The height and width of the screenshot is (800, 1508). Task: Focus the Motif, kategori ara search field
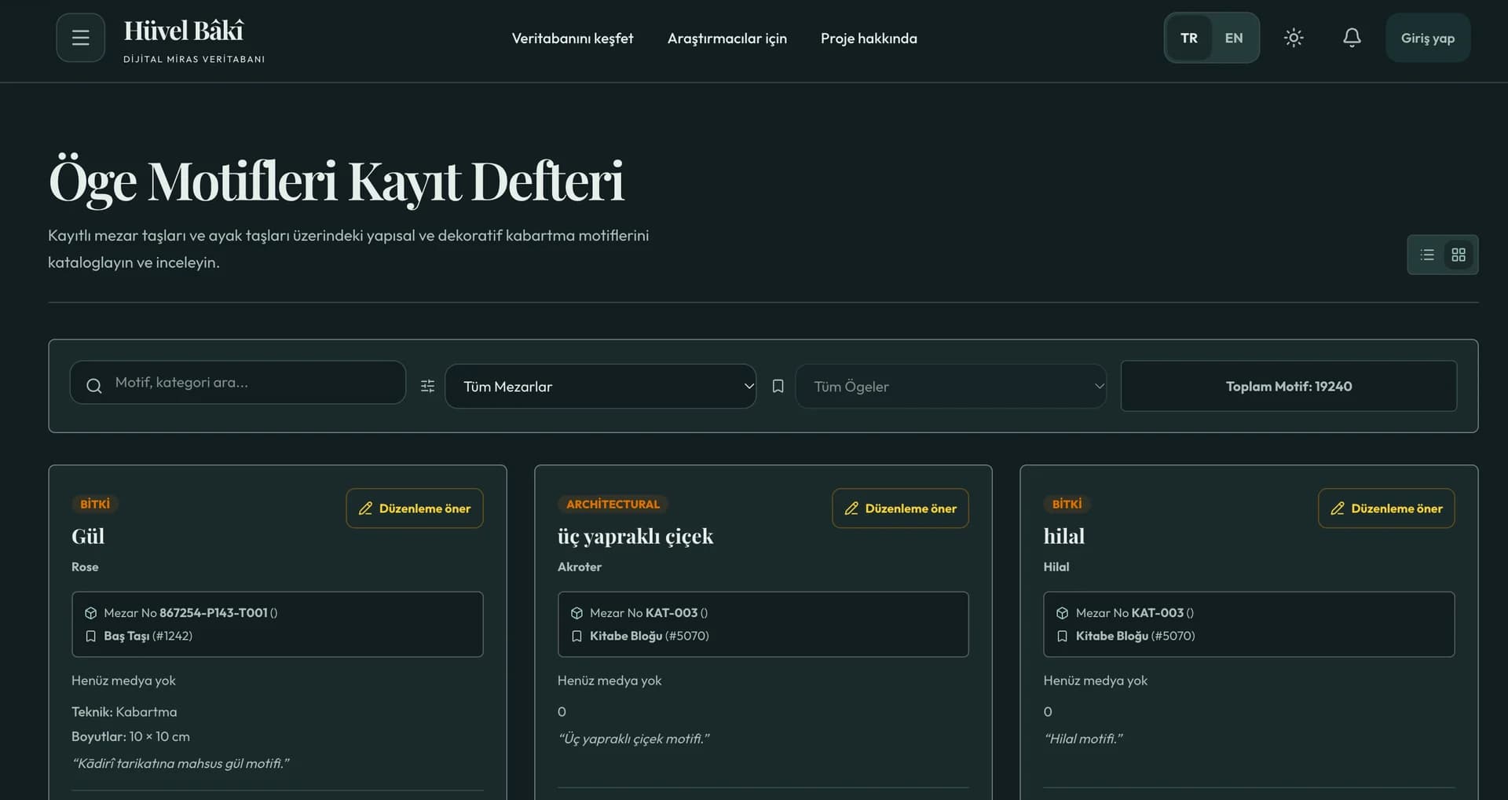pos(238,383)
